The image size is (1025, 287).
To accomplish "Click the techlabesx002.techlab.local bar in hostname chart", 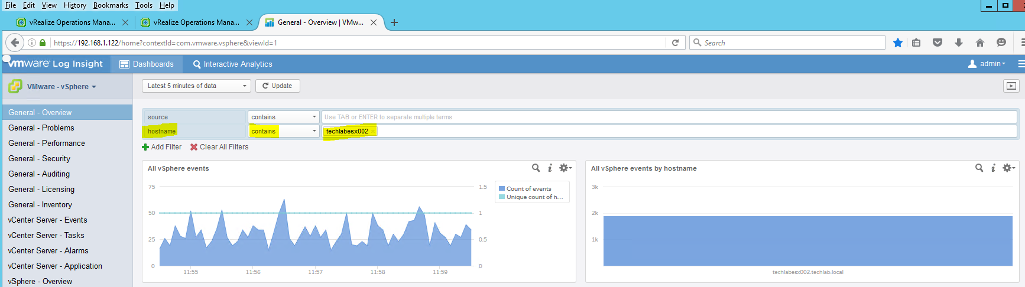I will coord(807,241).
